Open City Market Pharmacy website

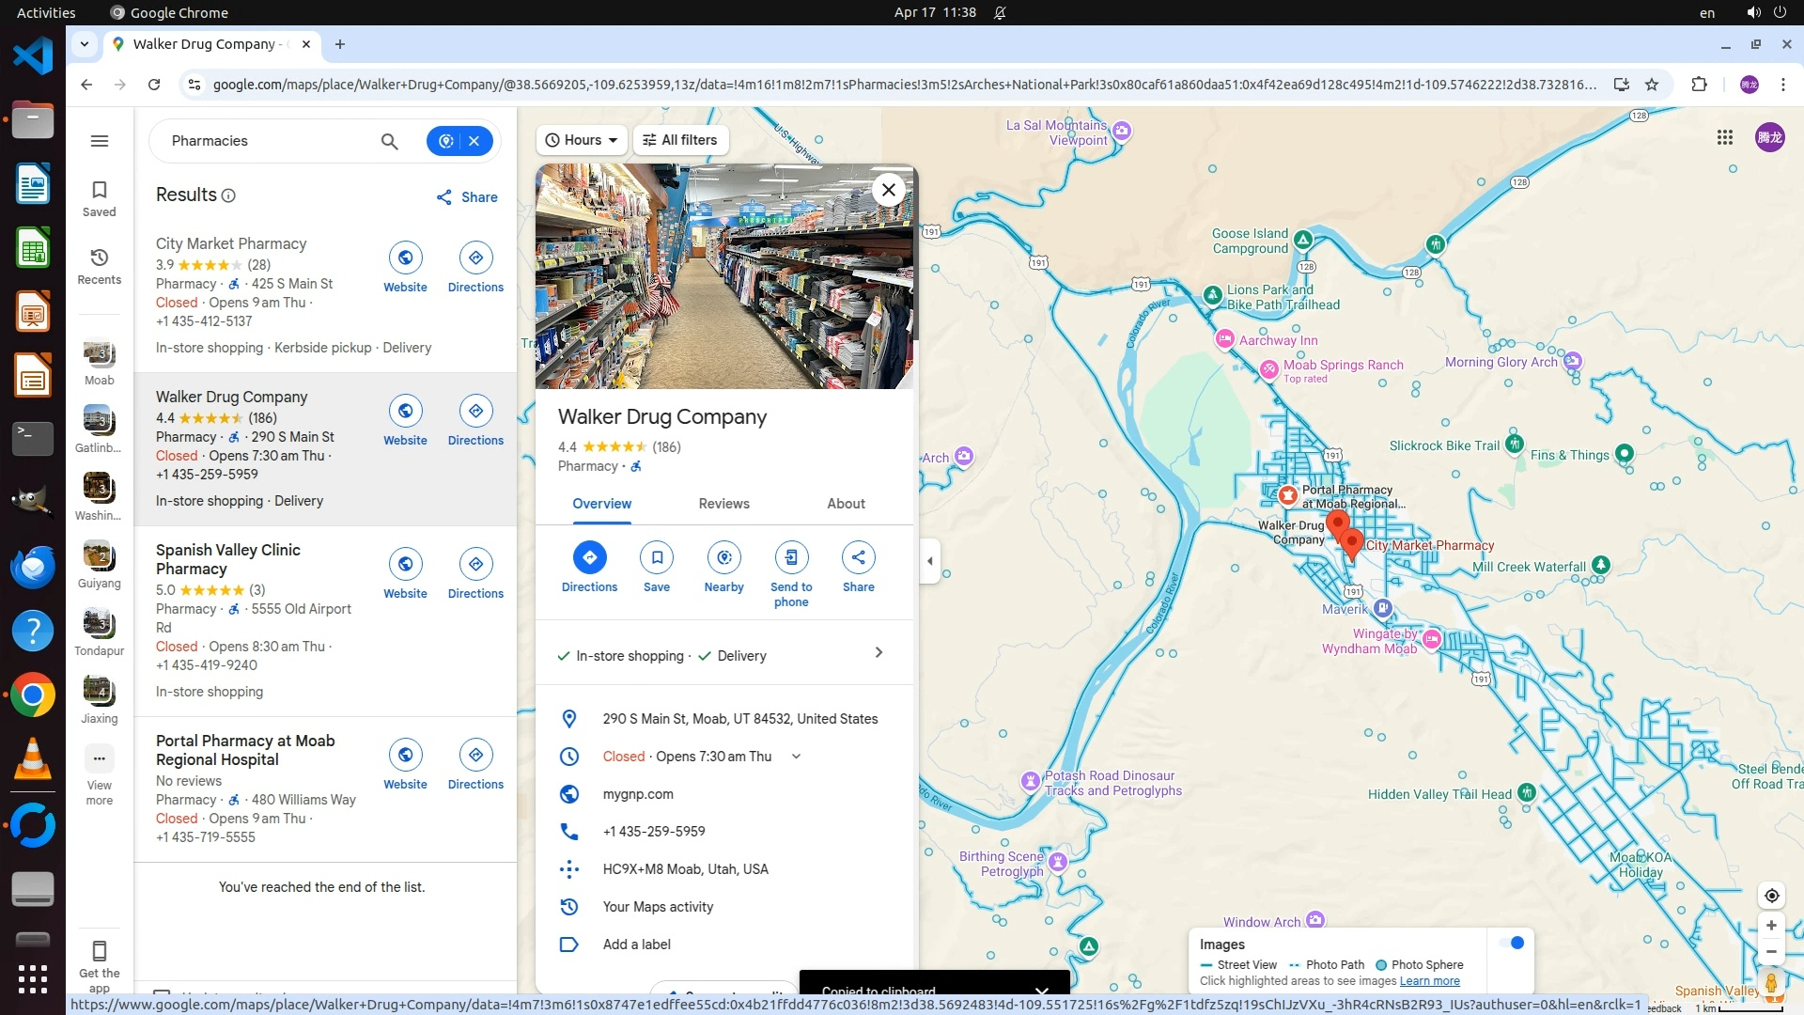click(x=405, y=258)
